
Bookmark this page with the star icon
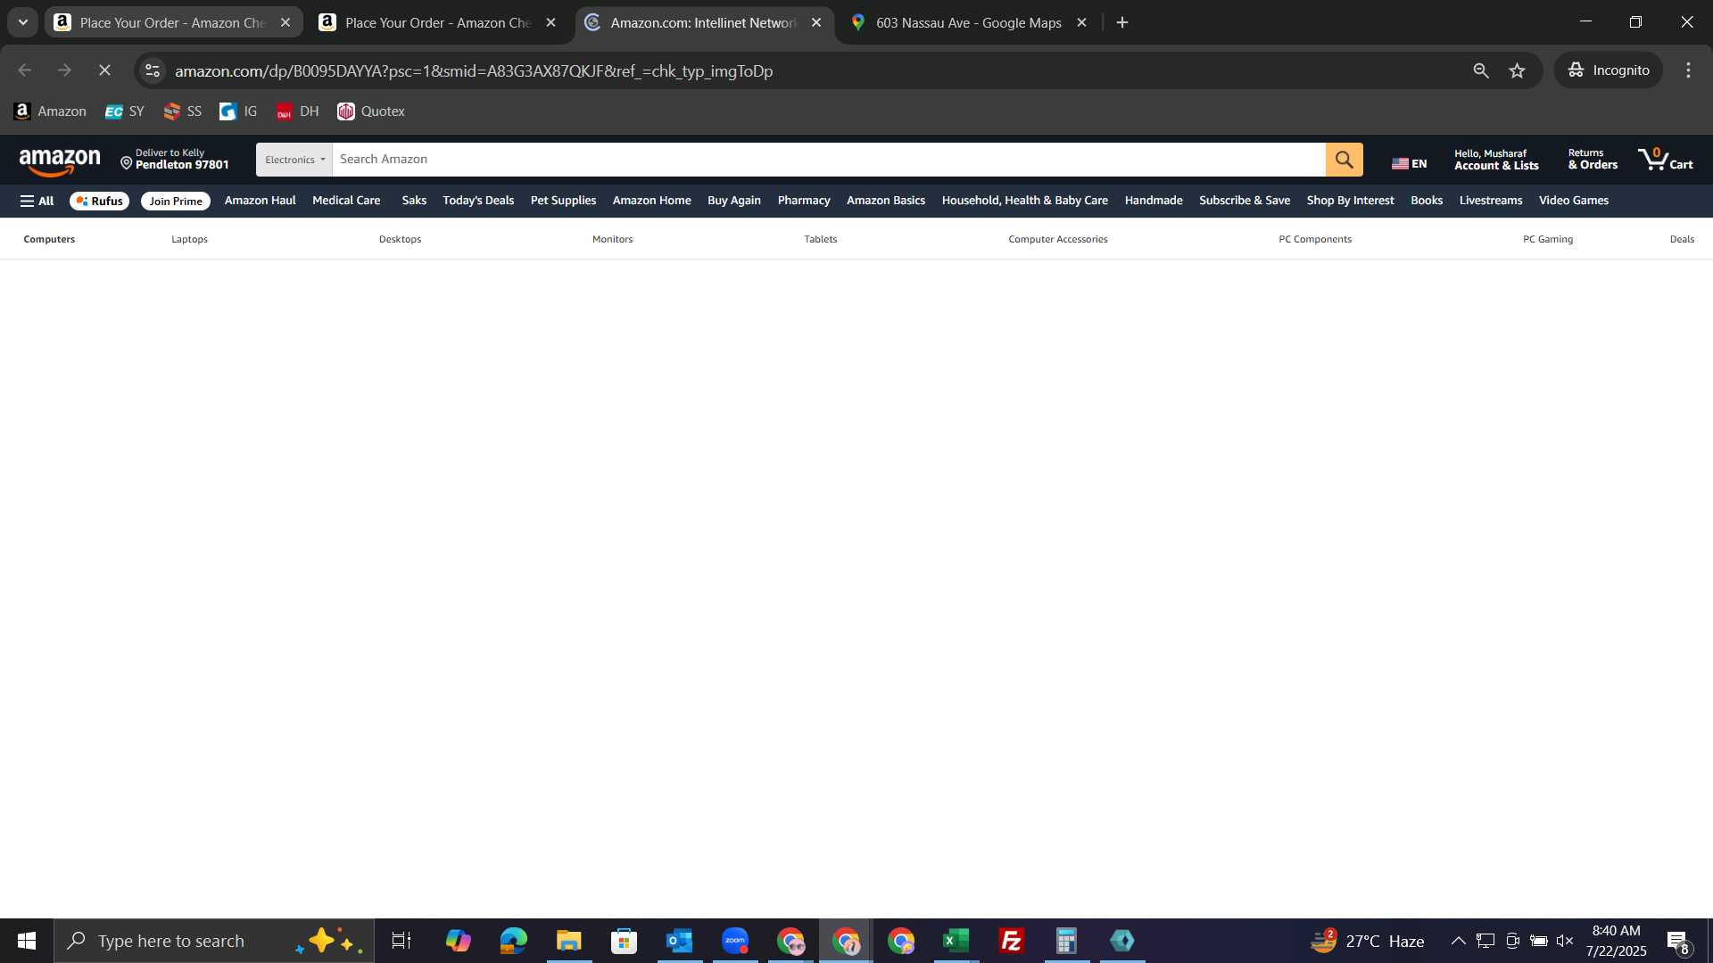coord(1518,70)
